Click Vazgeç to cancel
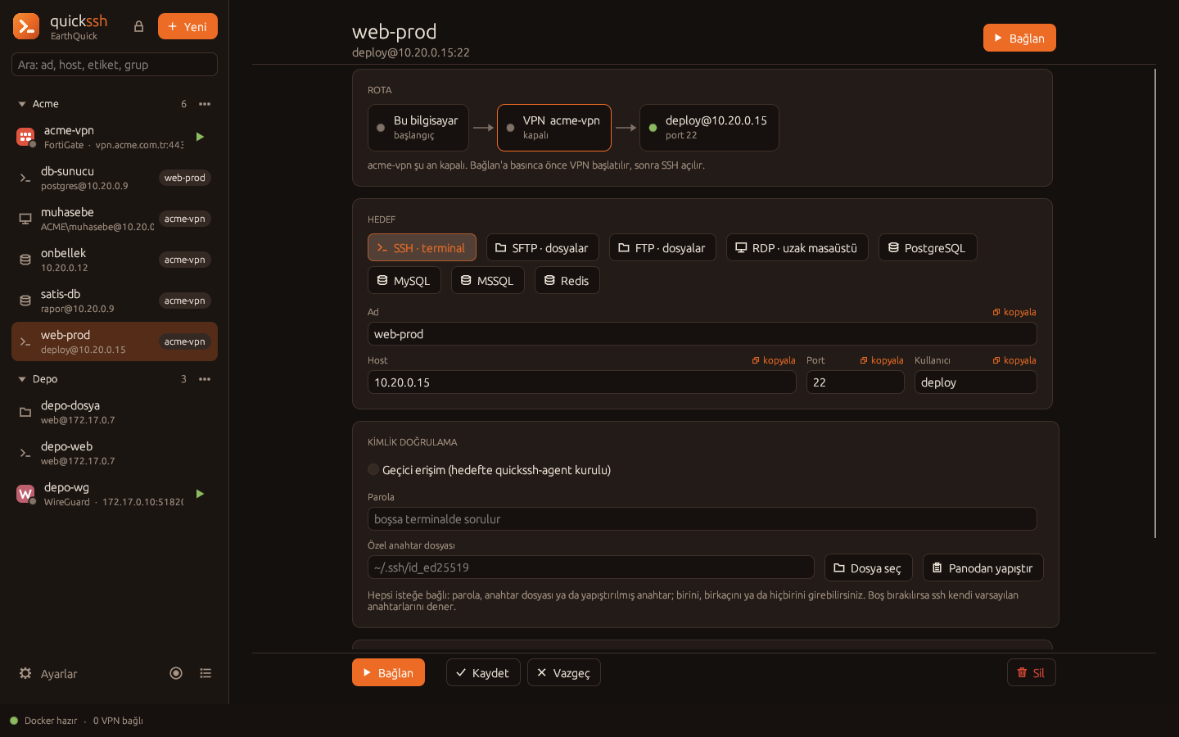The width and height of the screenshot is (1179, 737). 564,672
